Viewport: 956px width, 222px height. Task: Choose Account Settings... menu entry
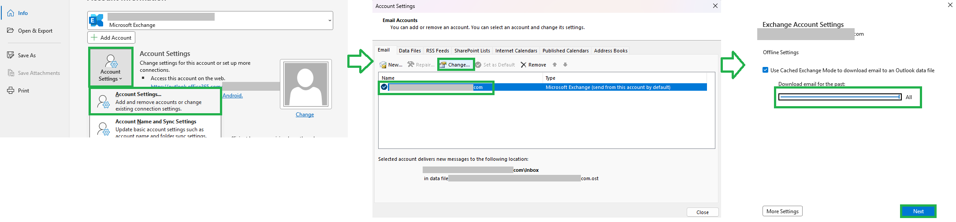tap(155, 101)
